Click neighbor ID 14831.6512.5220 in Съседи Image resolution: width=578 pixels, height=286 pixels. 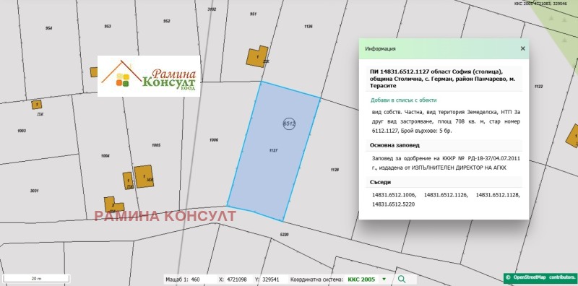pos(393,204)
